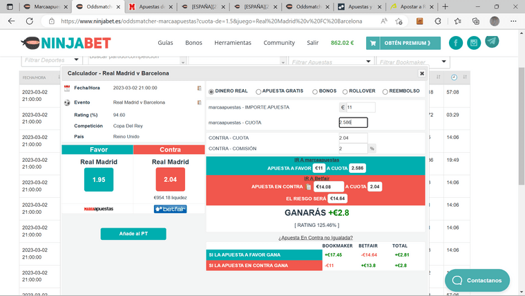Click the €14.64 risk value
Viewport: 525px width, 296px height.
[x=337, y=198]
